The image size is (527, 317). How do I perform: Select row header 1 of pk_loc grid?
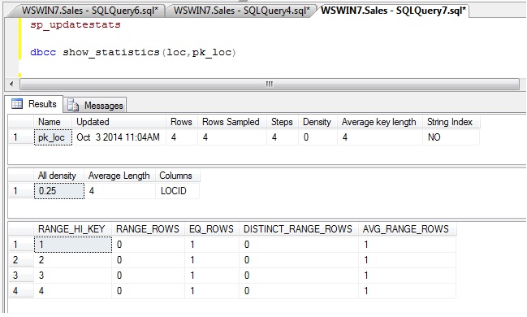[21, 137]
